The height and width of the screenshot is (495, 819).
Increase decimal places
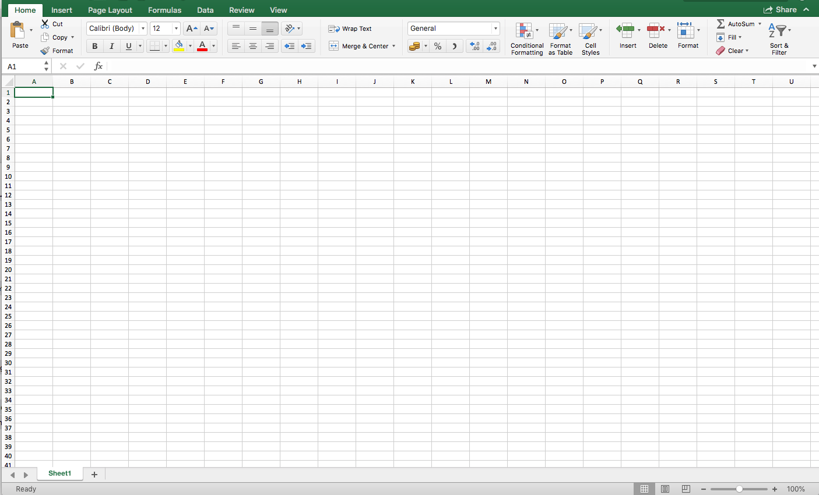[474, 46]
